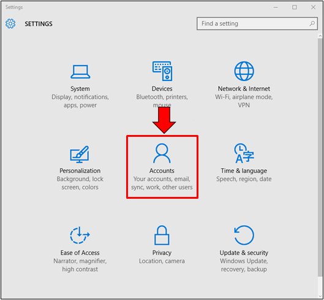Image resolution: width=324 pixels, height=300 pixels.
Task: Click the Network & Internet globe icon
Action: coord(244,71)
